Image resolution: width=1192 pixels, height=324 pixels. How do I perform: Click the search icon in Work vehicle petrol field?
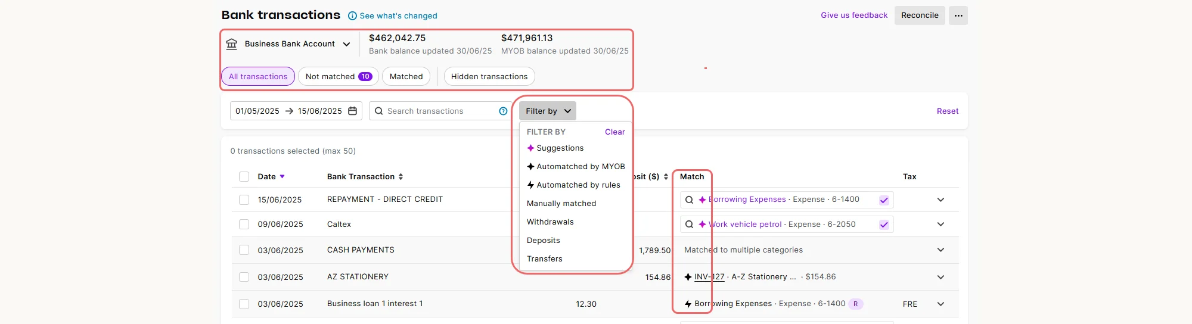(689, 225)
